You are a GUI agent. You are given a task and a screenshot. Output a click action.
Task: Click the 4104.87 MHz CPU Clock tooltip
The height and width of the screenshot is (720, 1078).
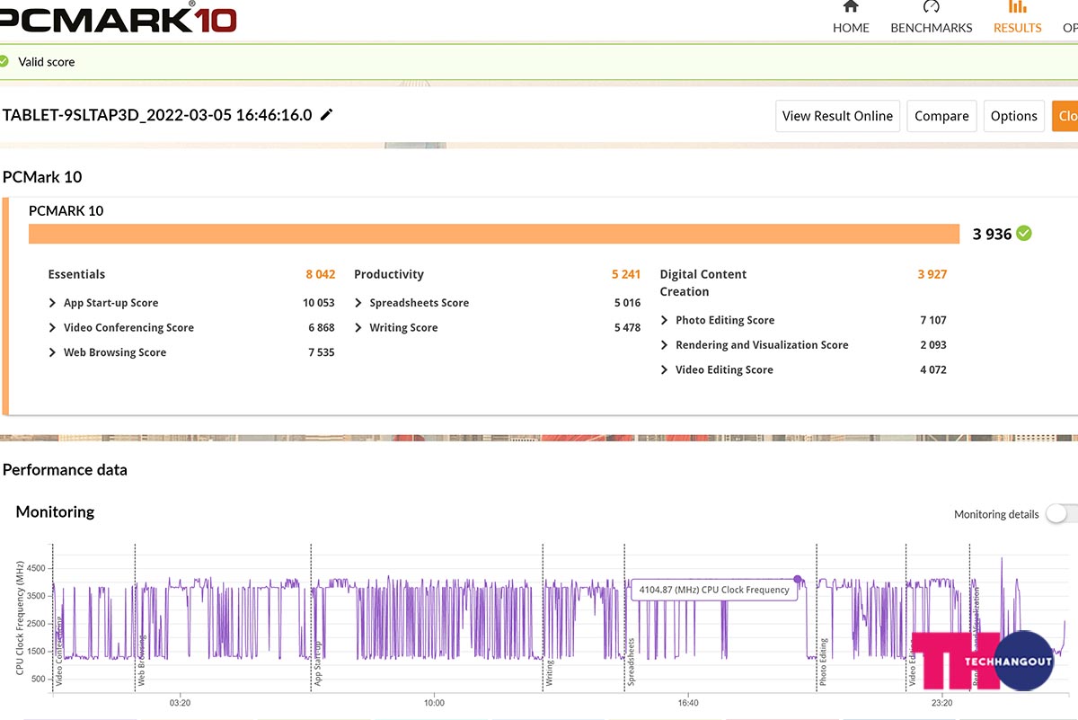[x=714, y=590]
